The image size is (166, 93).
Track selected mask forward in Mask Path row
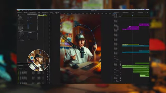click(31, 33)
